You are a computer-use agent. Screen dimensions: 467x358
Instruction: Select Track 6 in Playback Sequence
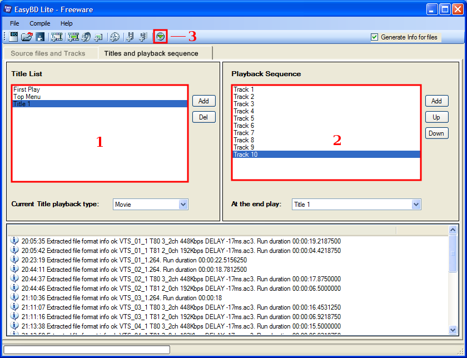326,126
